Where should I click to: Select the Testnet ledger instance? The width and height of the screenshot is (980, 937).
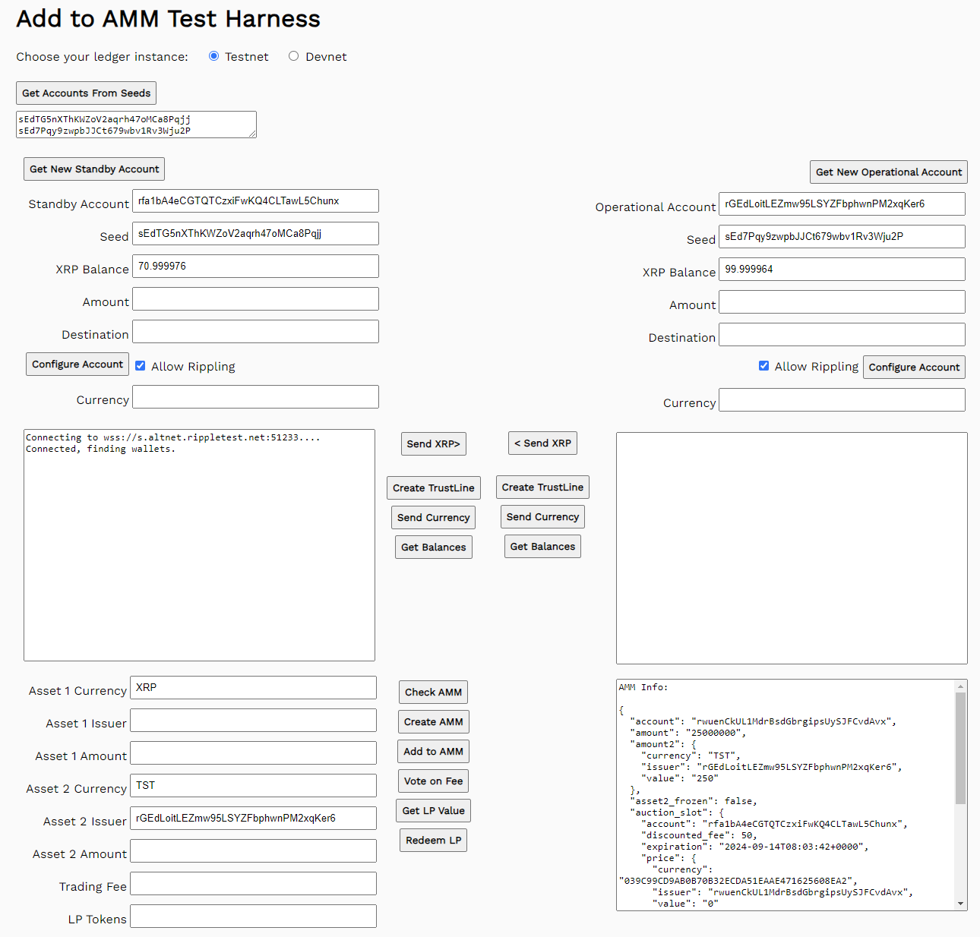tap(214, 56)
